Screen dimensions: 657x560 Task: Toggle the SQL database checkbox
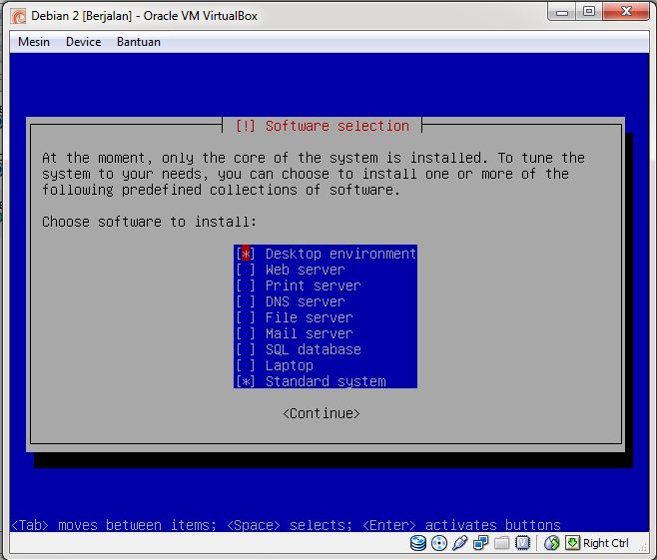[245, 349]
